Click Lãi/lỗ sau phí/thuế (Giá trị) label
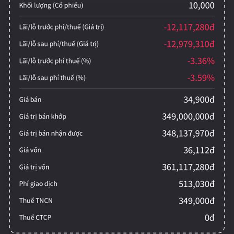Screen dimensions: 234x234 tap(58, 44)
